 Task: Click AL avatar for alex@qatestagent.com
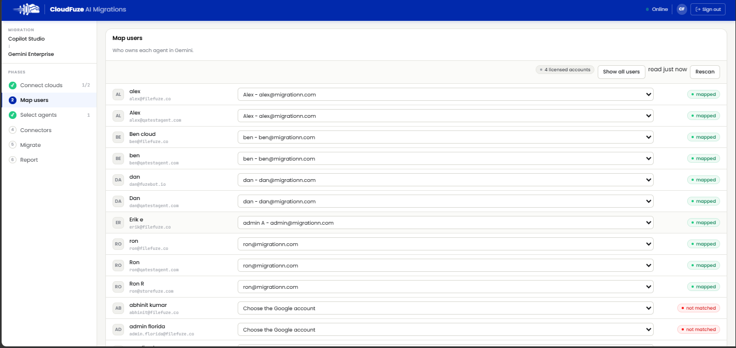point(118,116)
